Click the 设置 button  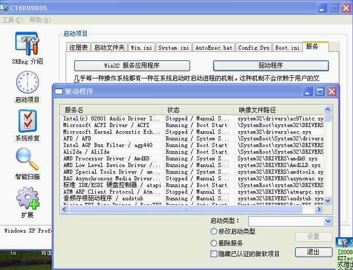point(314,237)
